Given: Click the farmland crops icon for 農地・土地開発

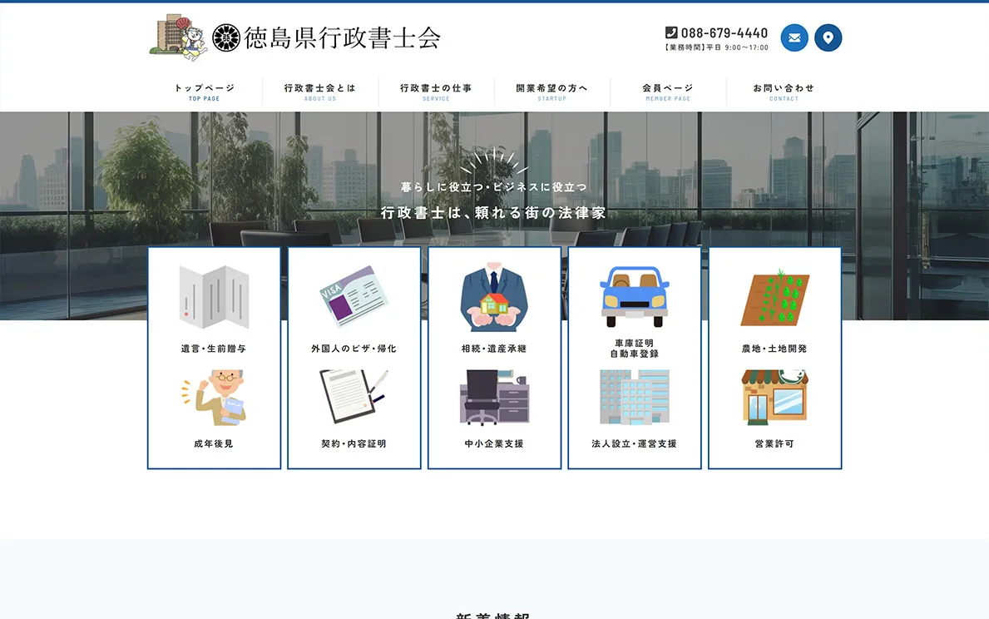Looking at the screenshot, I should point(774,297).
